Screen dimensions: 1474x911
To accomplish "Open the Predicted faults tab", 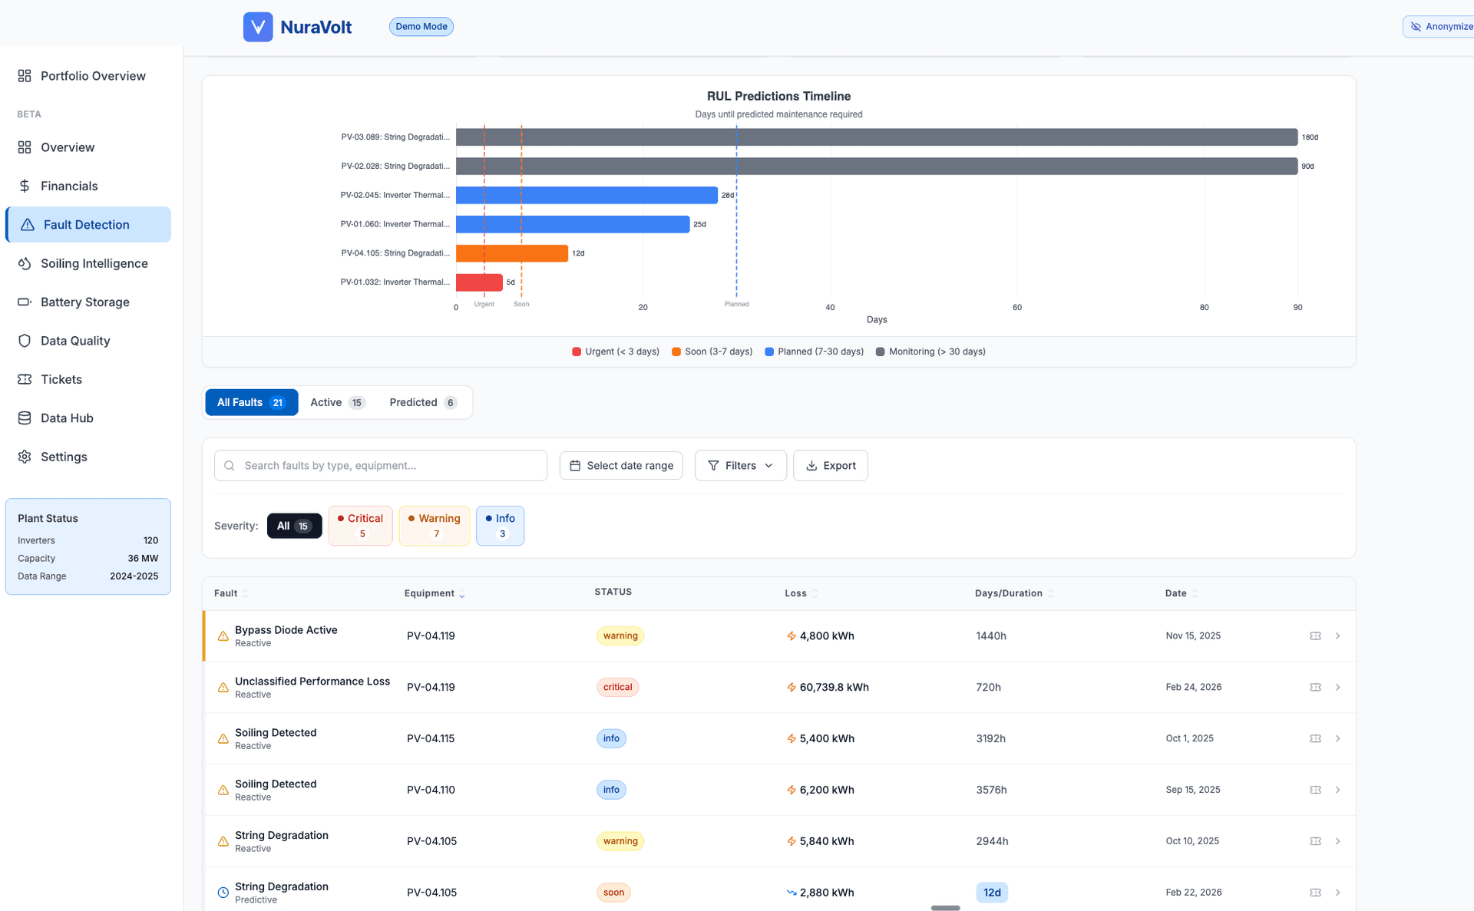I will [x=421, y=401].
